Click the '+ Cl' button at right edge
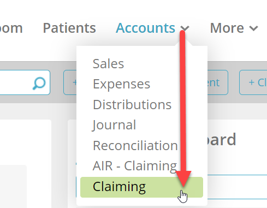 click(253, 82)
